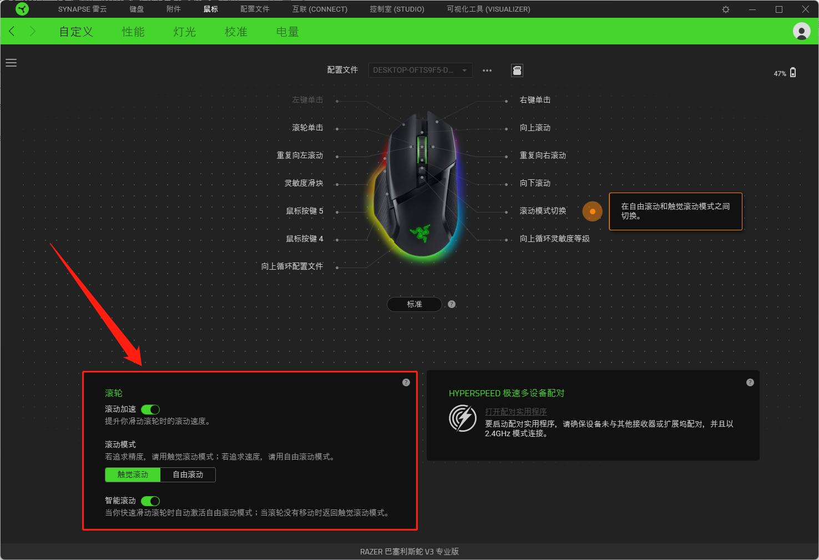The height and width of the screenshot is (560, 819).
Task: Toggle 滚动加速 switch
Action: (x=150, y=410)
